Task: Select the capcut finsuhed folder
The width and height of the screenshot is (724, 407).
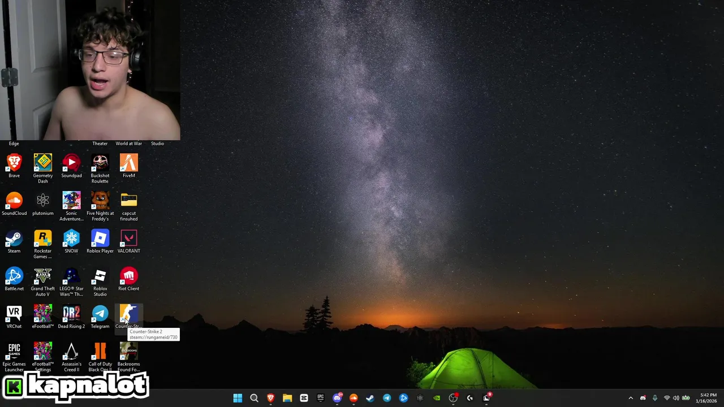Action: click(129, 206)
